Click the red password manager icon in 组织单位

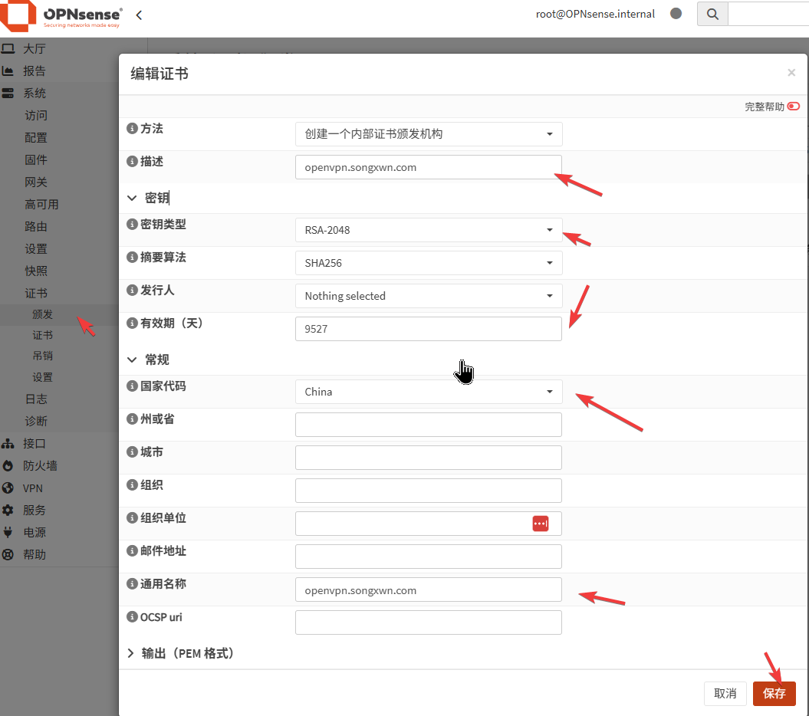coord(541,523)
